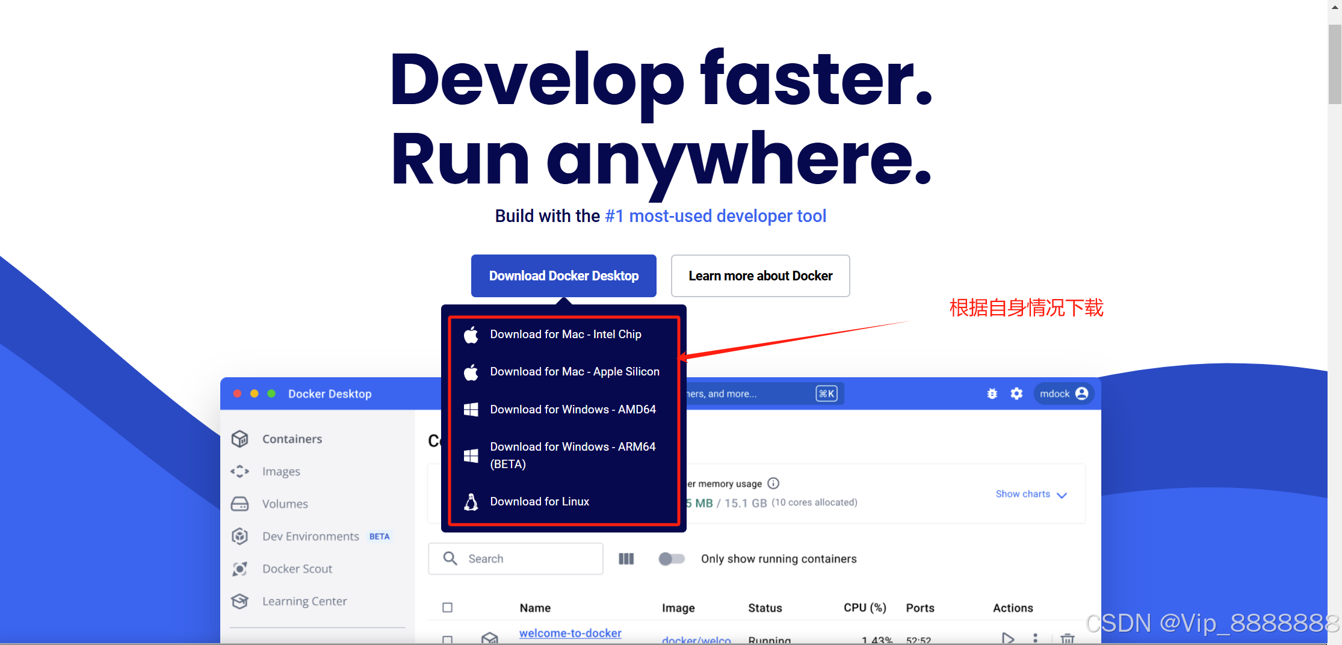Click the start play icon in Actions
This screenshot has height=645, width=1342.
pyautogui.click(x=1008, y=638)
